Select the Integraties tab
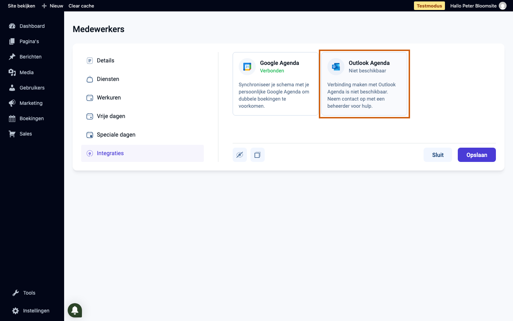The image size is (513, 321). 142,153
